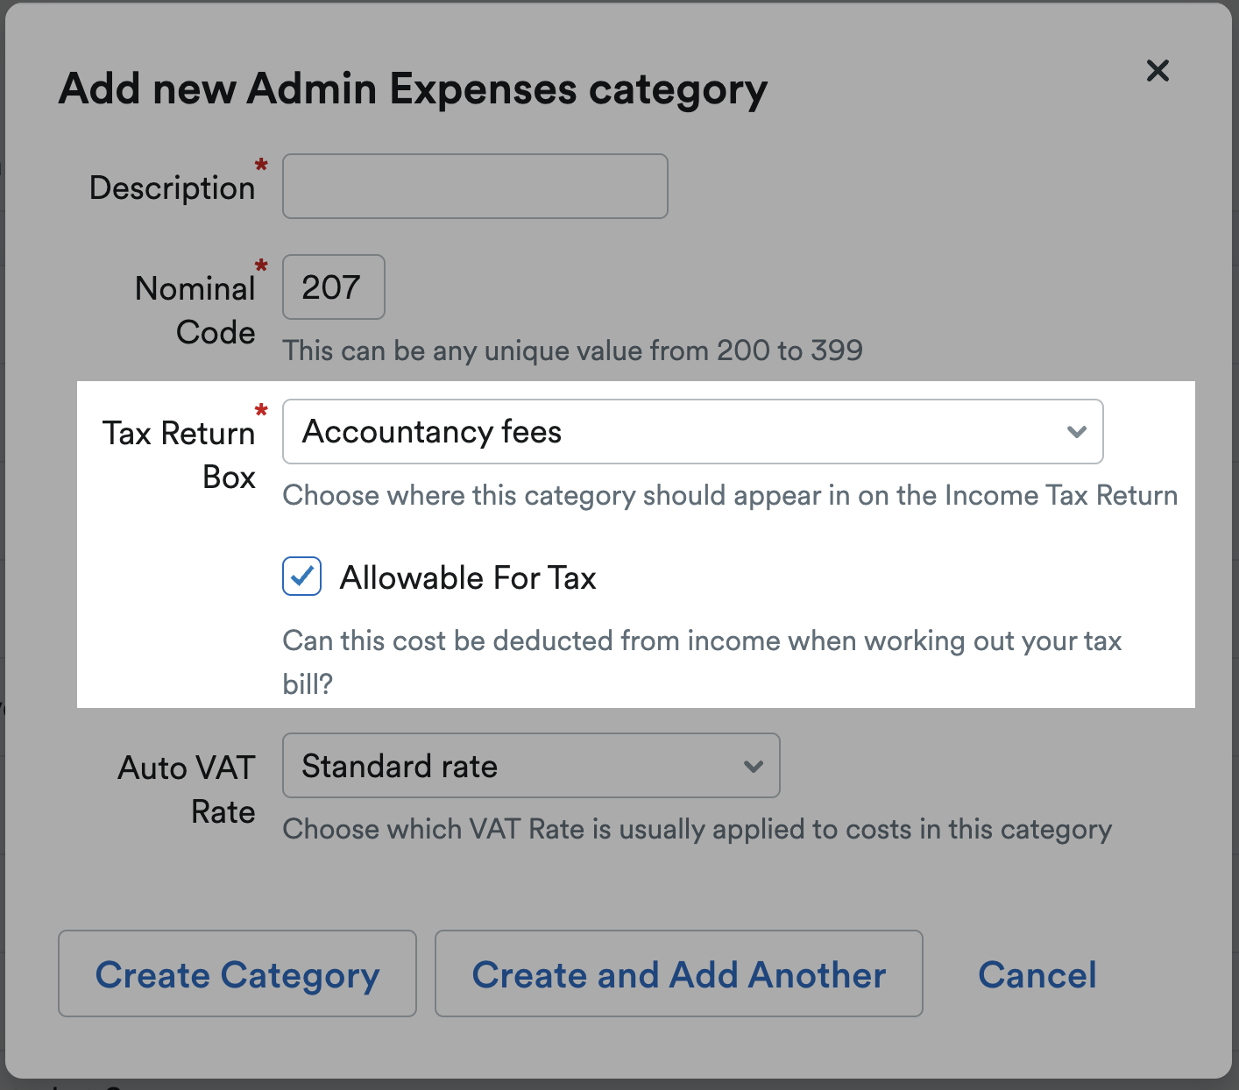Click Create and Add Another button
Viewport: 1239px width, 1090px height.
coord(679,973)
